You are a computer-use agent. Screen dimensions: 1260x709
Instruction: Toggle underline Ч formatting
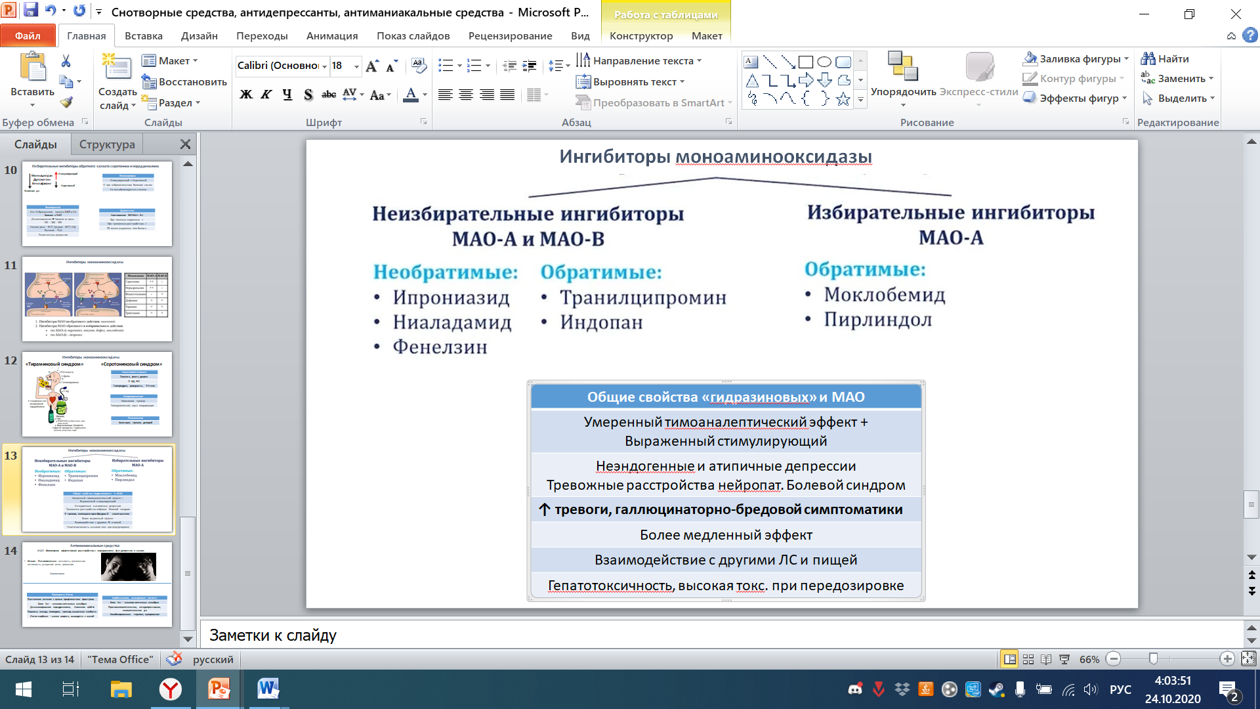click(287, 95)
